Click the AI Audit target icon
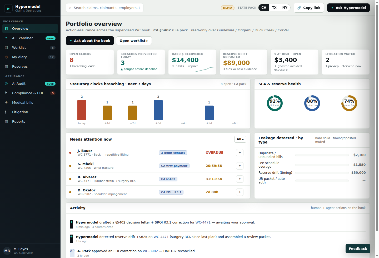The image size is (379, 258). pos(6,84)
